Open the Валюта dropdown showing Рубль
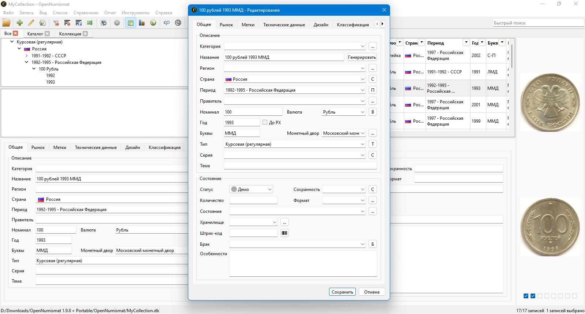Screen dimensions: 585x314 pos(344,112)
